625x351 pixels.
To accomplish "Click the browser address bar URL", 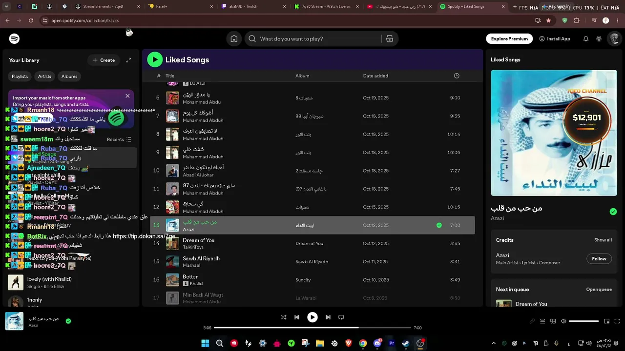I will 85,20.
